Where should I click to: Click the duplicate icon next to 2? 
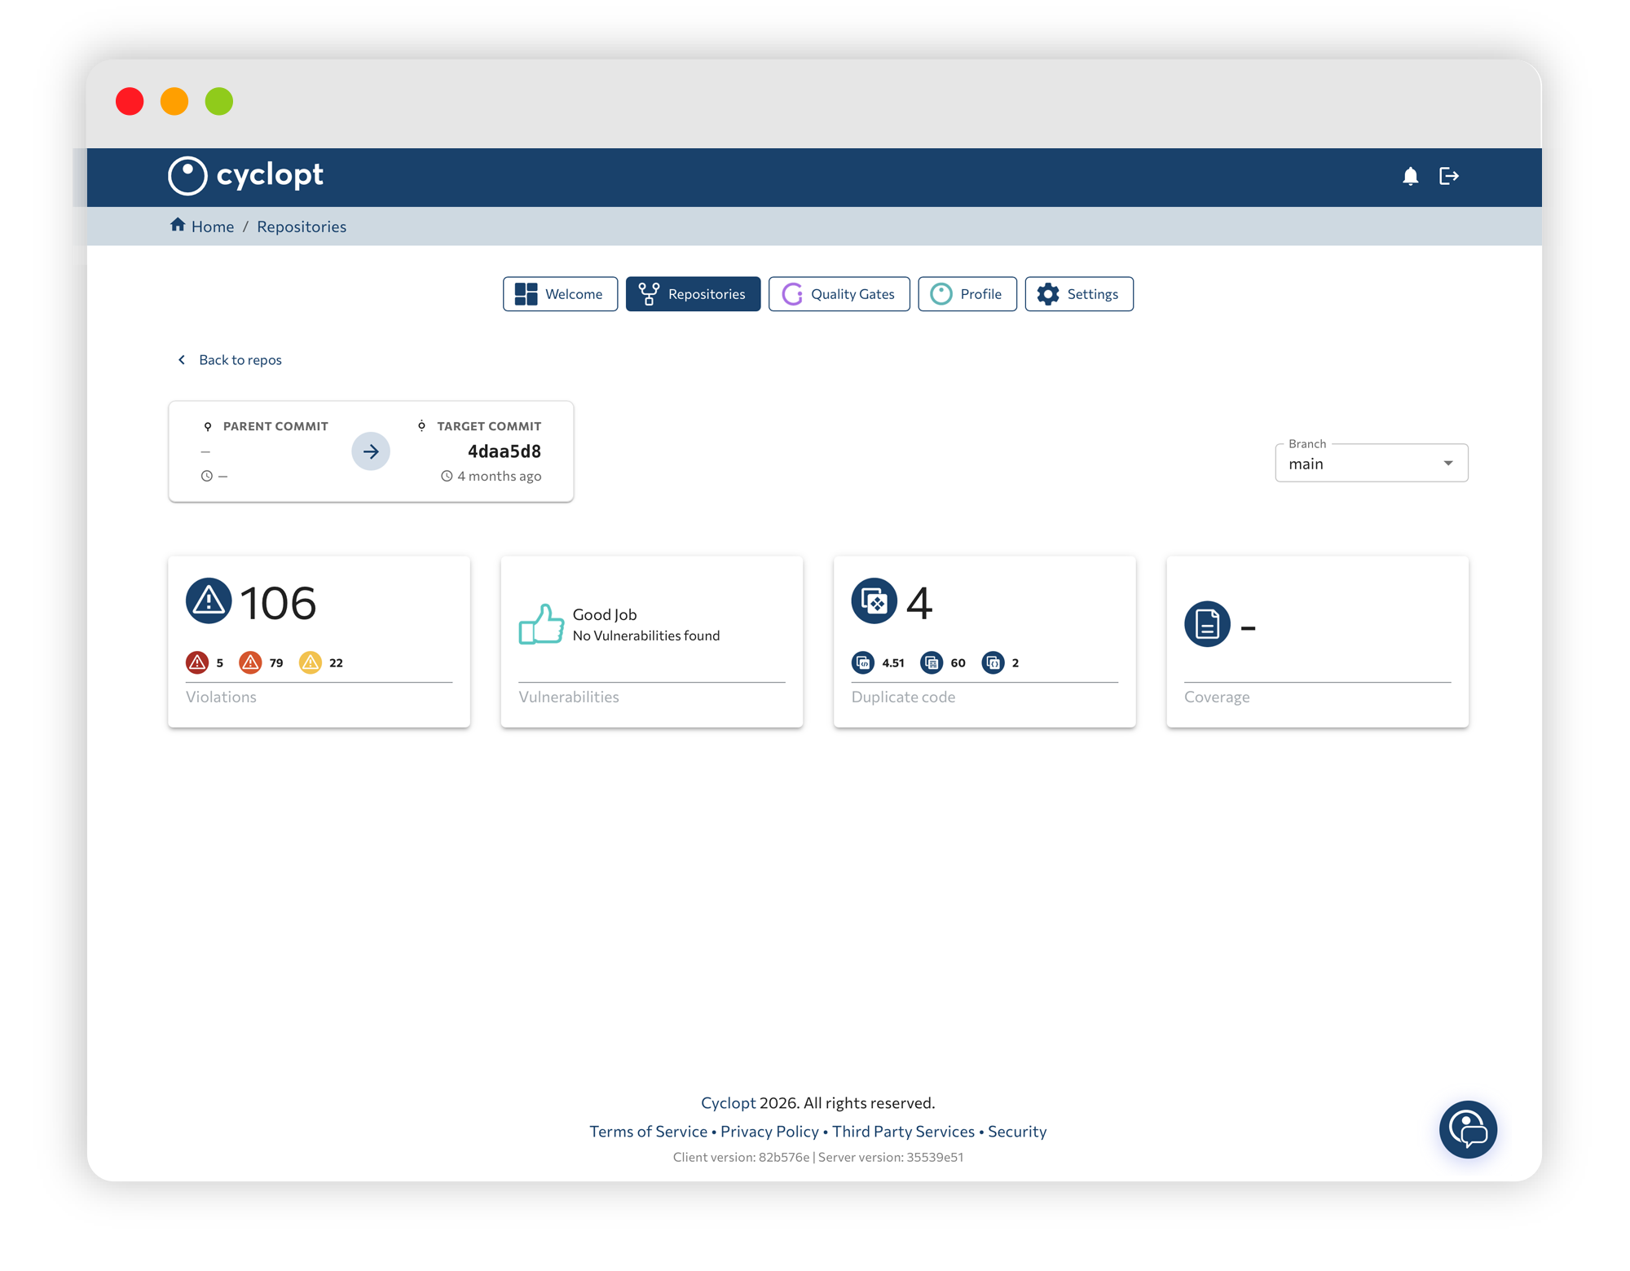pos(993,662)
